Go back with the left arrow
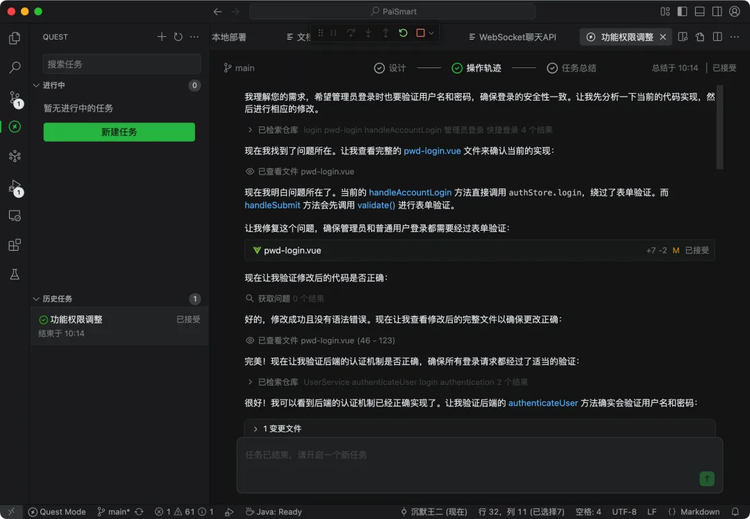750x519 pixels. [217, 12]
